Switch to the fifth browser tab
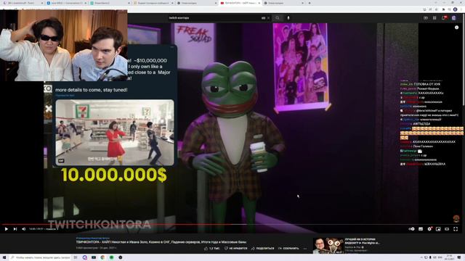 tap(197, 3)
